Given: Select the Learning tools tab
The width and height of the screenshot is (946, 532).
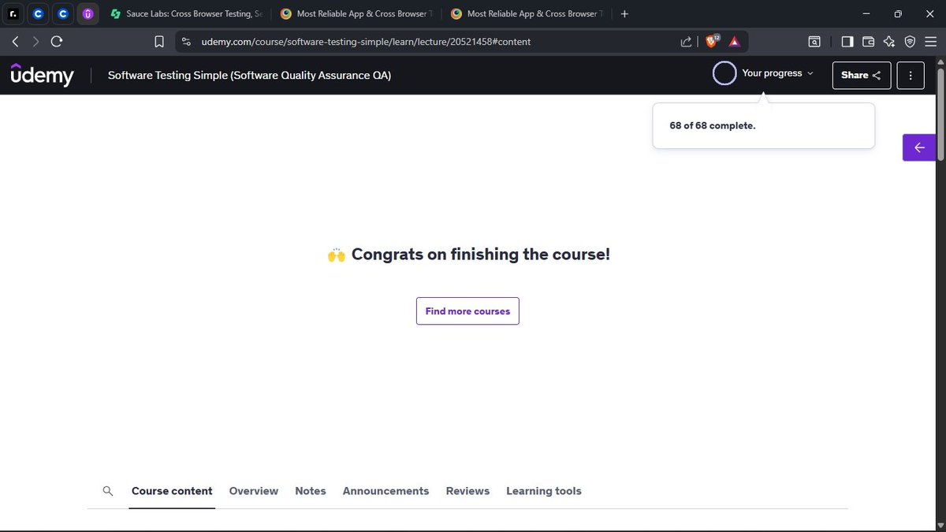Looking at the screenshot, I should tap(544, 490).
